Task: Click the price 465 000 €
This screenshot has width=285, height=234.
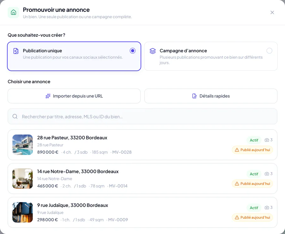Action: coord(48,186)
